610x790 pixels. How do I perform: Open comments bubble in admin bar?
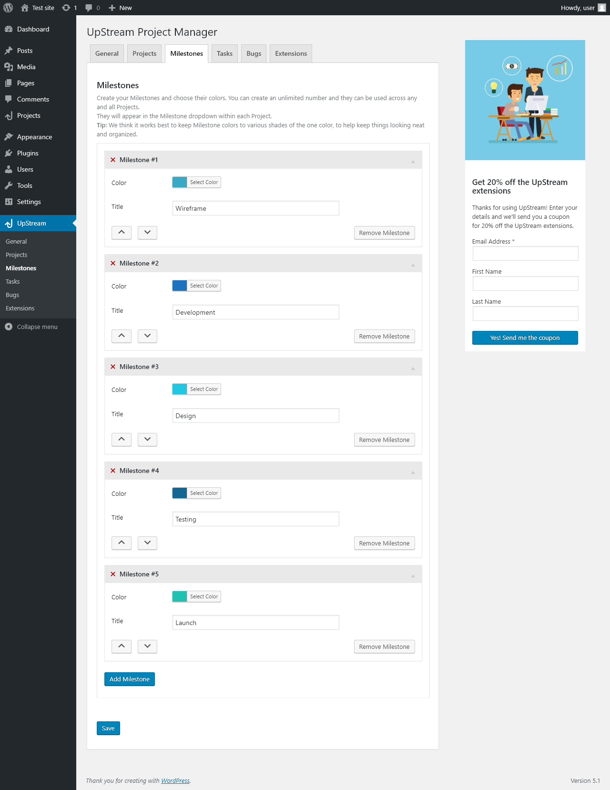(x=89, y=8)
